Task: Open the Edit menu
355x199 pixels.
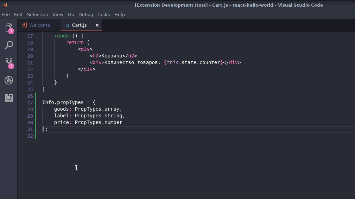Action: click(18, 14)
